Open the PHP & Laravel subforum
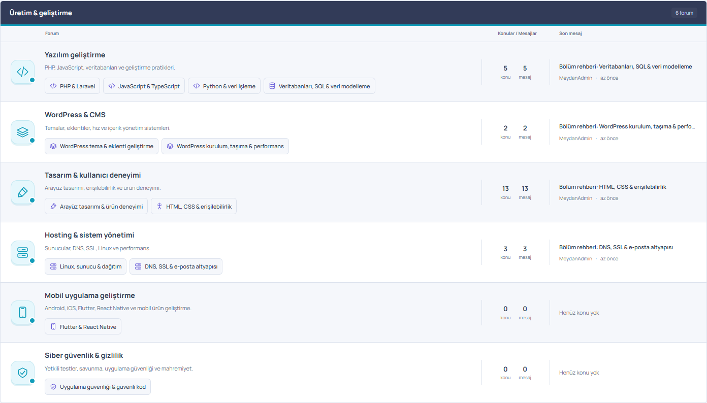Screen dimensions: 707x403 (72, 86)
